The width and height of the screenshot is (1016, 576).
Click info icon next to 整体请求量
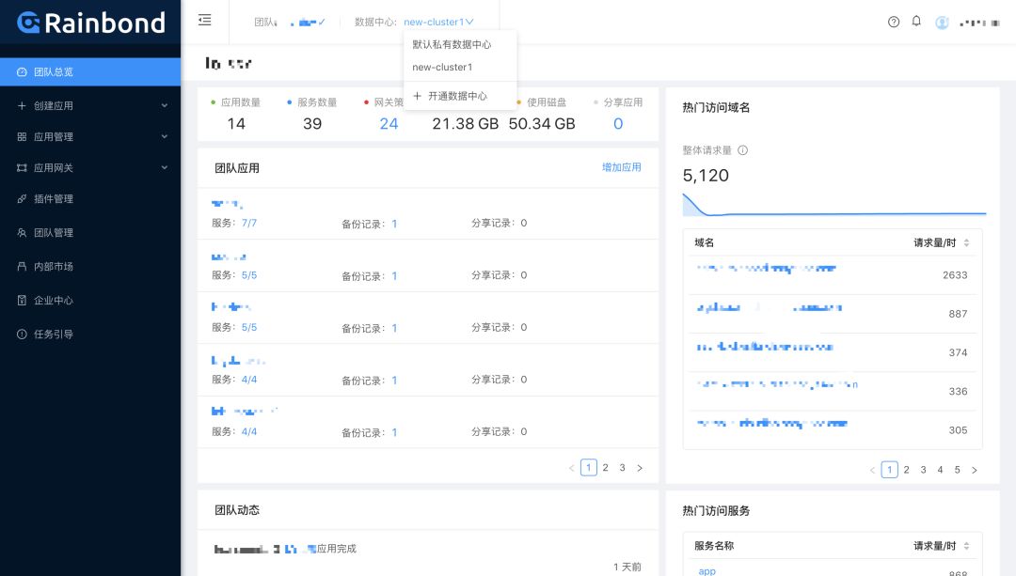coord(742,150)
